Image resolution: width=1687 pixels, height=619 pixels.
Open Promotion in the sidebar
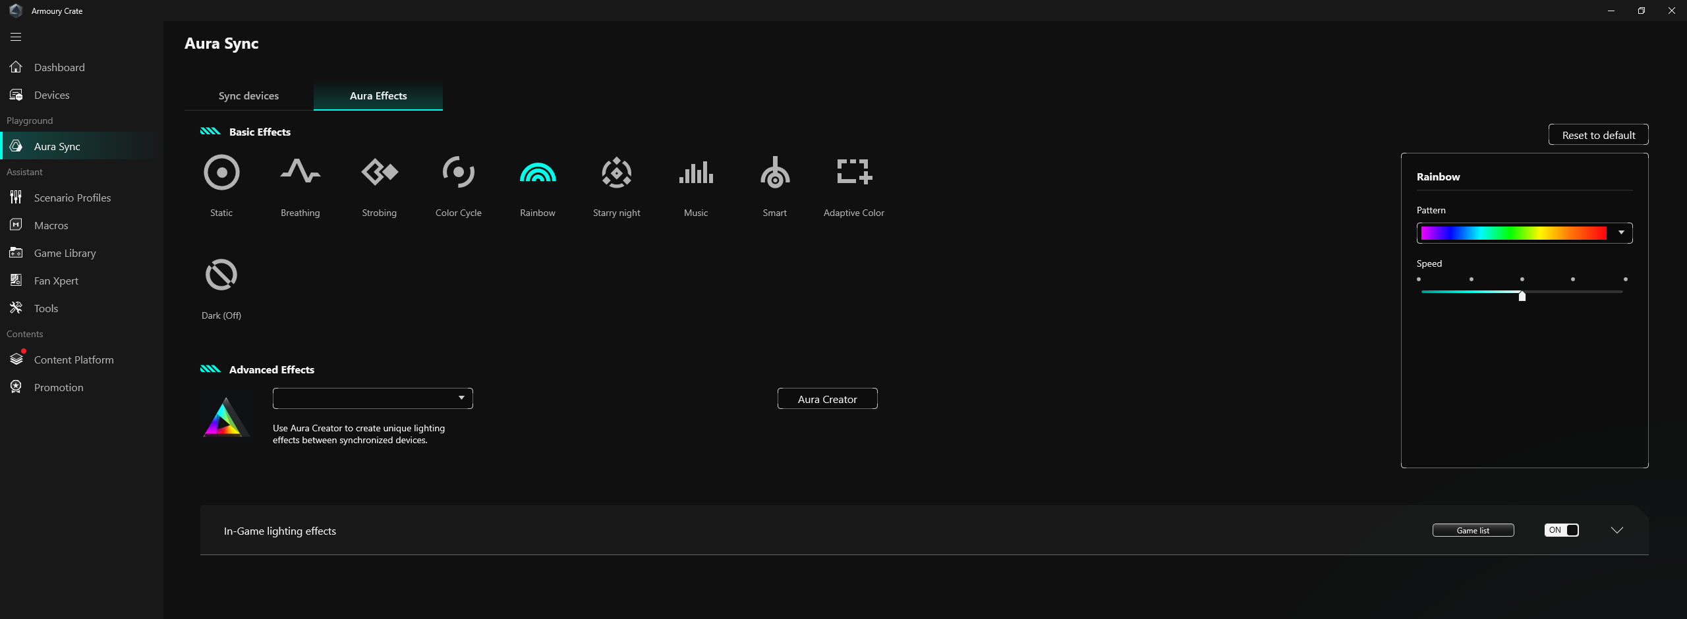tap(82, 387)
